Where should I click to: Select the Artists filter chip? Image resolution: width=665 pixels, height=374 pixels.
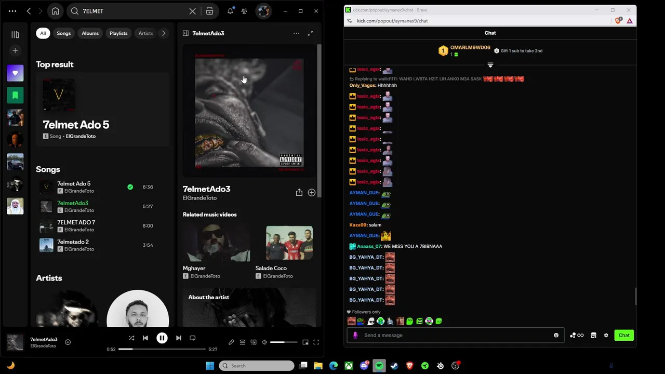point(145,33)
